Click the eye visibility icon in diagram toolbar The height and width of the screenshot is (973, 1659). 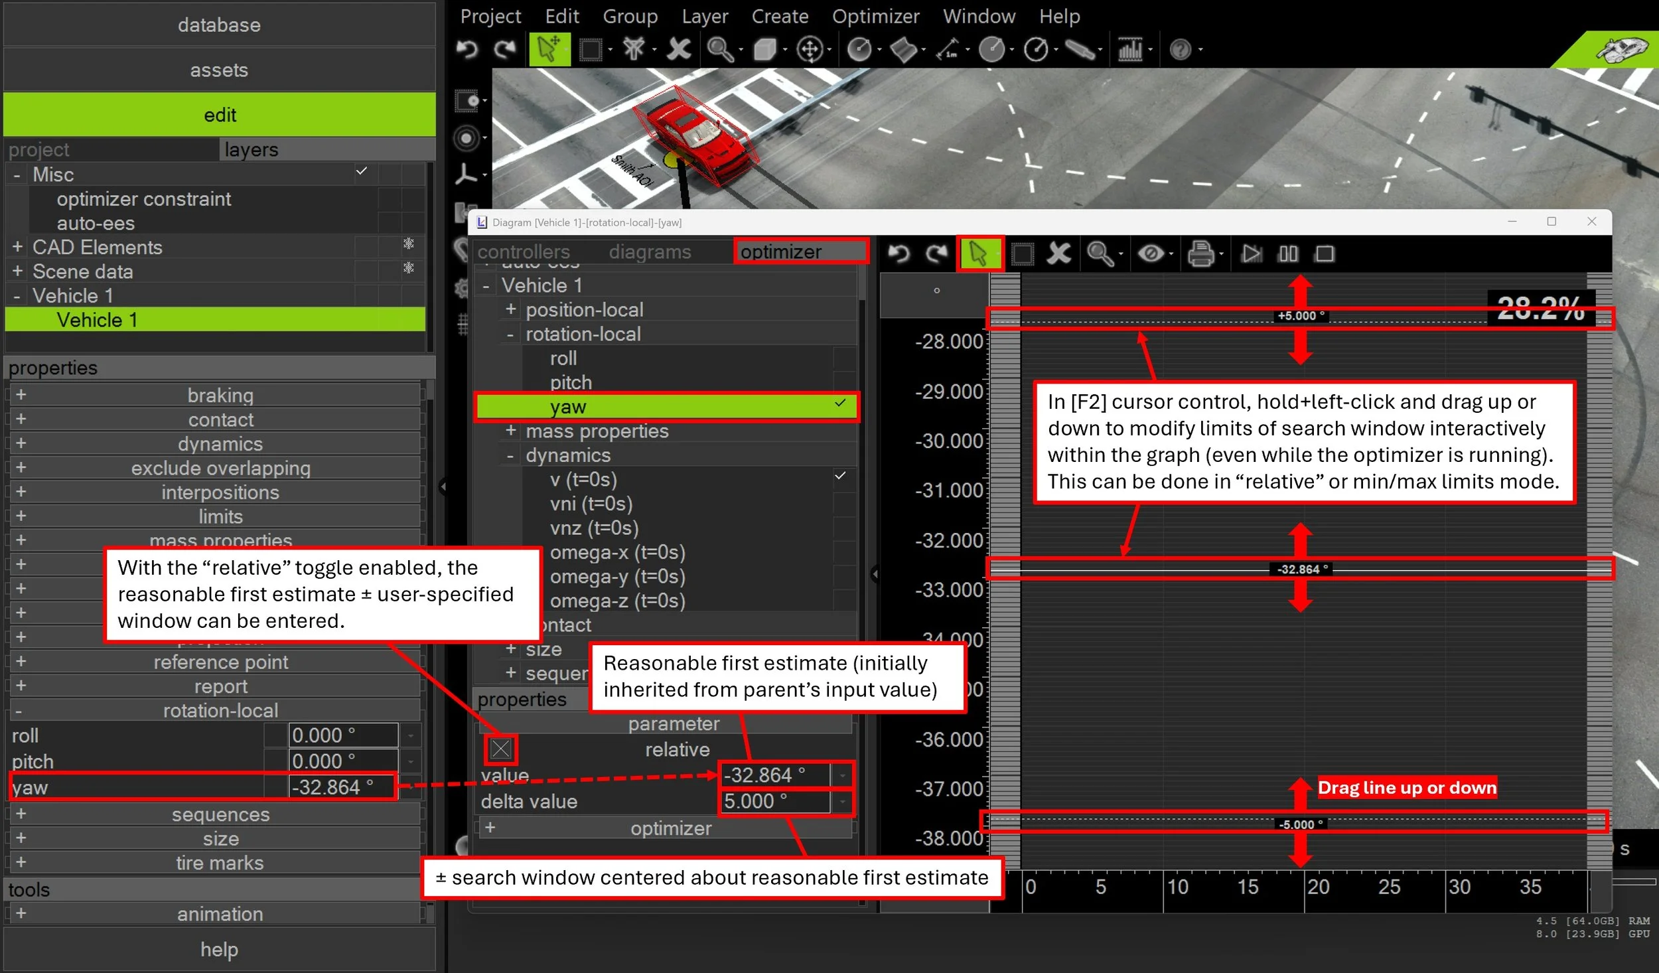[x=1151, y=254]
